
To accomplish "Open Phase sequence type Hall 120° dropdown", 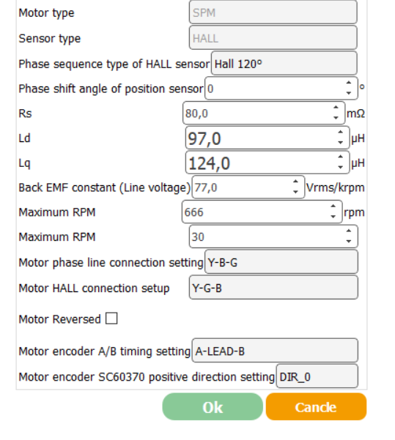I will 284,64.
